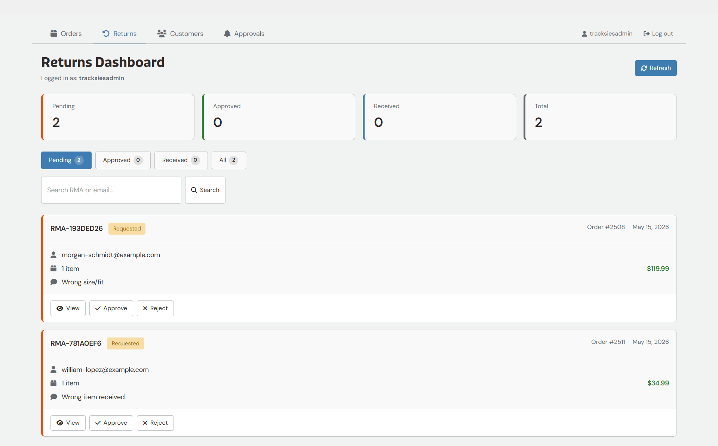Select the Total stat card
718x446 pixels.
600,117
